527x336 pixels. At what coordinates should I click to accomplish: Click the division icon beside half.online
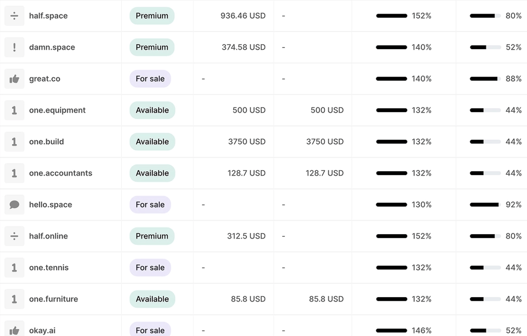pos(14,236)
